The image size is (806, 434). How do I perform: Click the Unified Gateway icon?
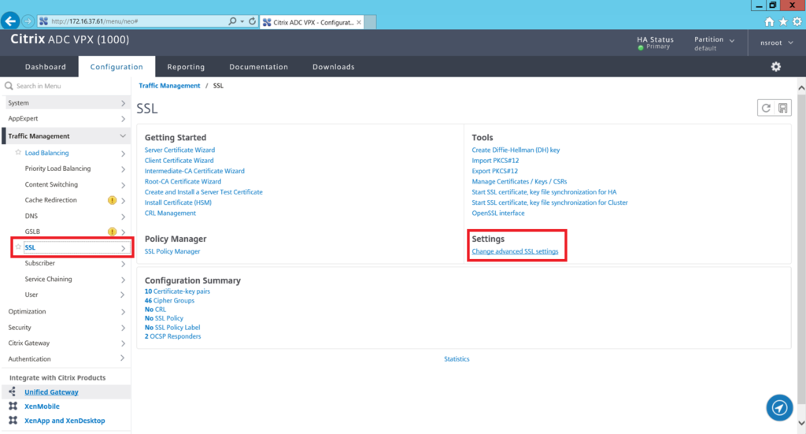(x=13, y=391)
